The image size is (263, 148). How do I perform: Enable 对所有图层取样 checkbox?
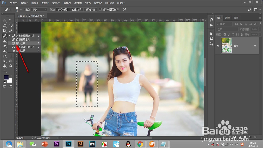(100, 9)
